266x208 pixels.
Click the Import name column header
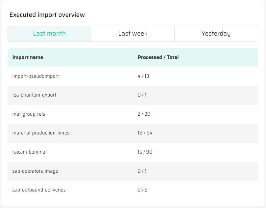(x=28, y=57)
